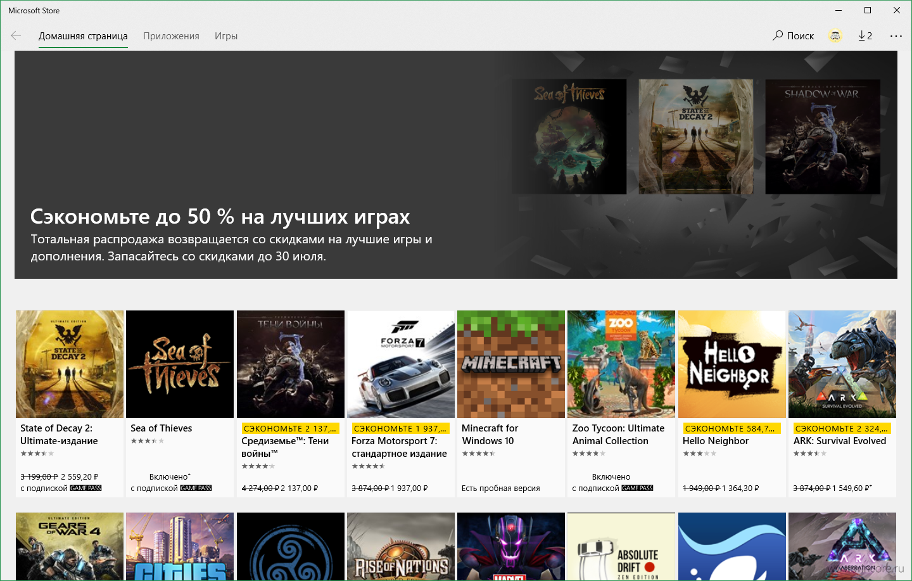
Task: Click Forza Motorsport 7 title text
Action: [399, 447]
